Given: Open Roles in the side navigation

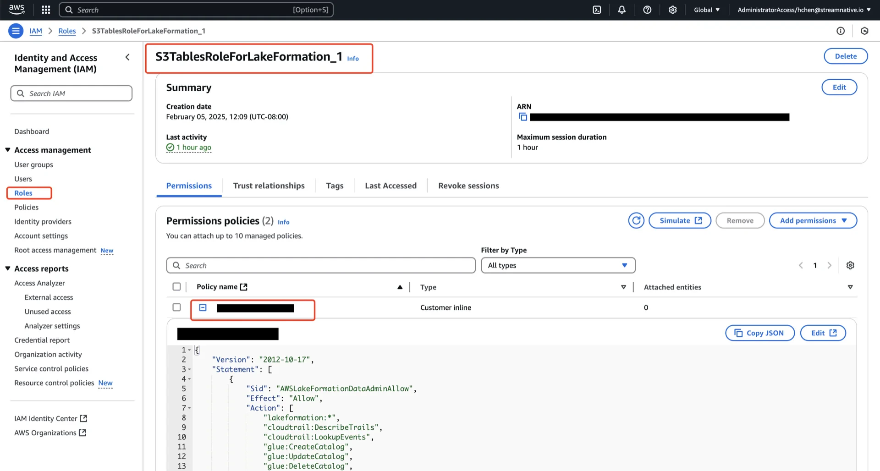Looking at the screenshot, I should (x=23, y=193).
